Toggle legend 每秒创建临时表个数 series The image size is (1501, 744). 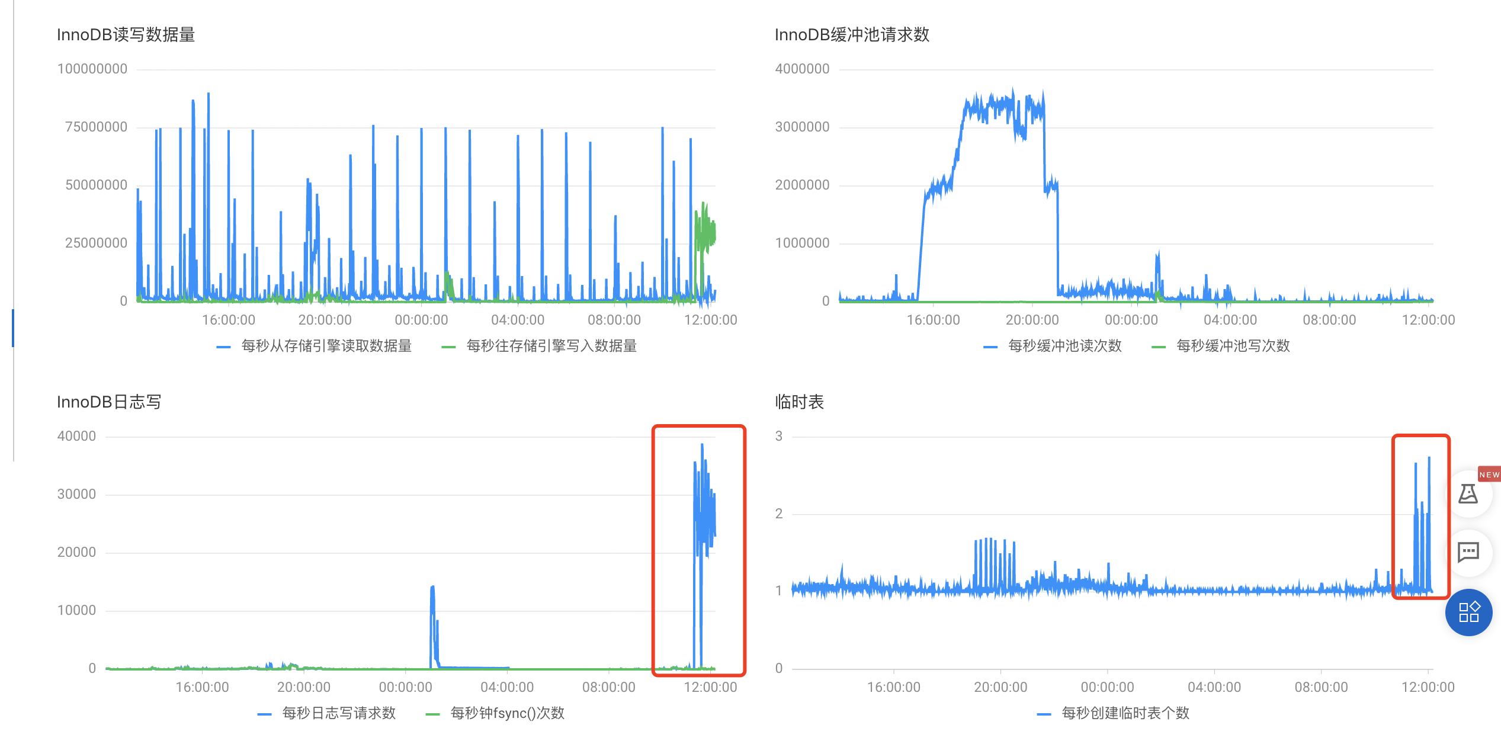1114,713
